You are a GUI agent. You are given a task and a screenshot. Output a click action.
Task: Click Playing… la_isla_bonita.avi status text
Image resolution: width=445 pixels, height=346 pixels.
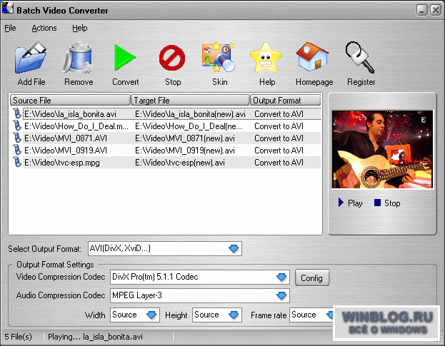click(95, 337)
